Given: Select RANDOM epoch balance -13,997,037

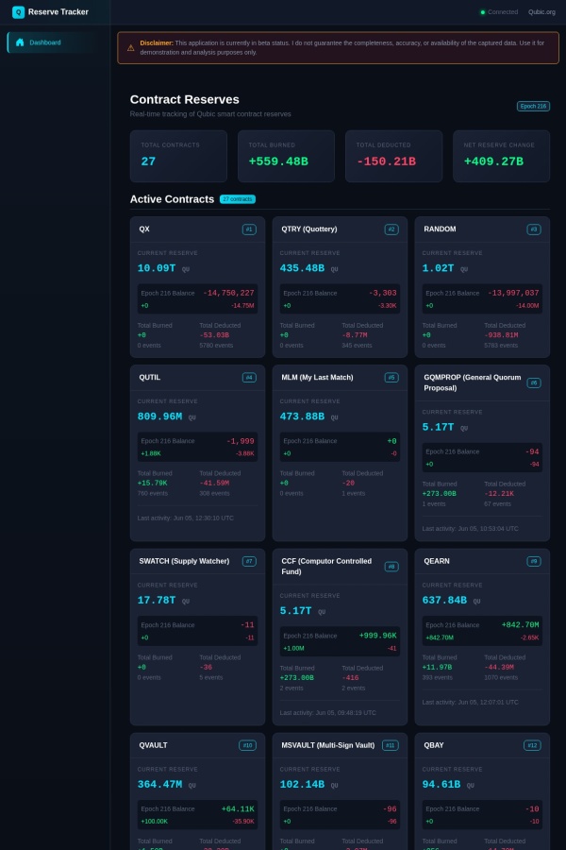Looking at the screenshot, I should (x=513, y=294).
